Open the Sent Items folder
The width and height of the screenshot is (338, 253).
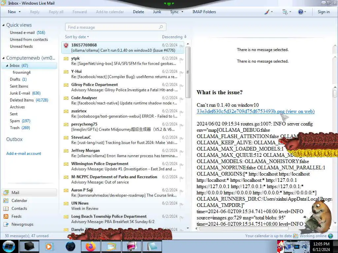coord(19,86)
